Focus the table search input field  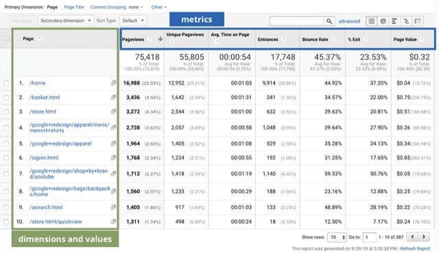coord(296,21)
